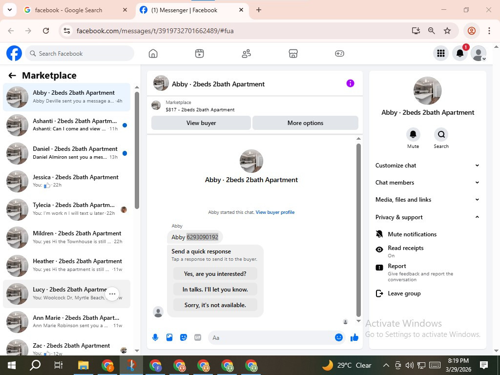Open the Reels video icon
Screen dimensions: 500x375
coord(199,54)
